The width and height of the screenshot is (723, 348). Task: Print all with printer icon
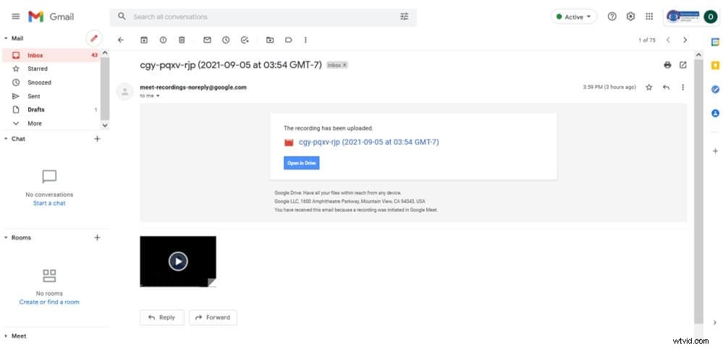tap(667, 65)
